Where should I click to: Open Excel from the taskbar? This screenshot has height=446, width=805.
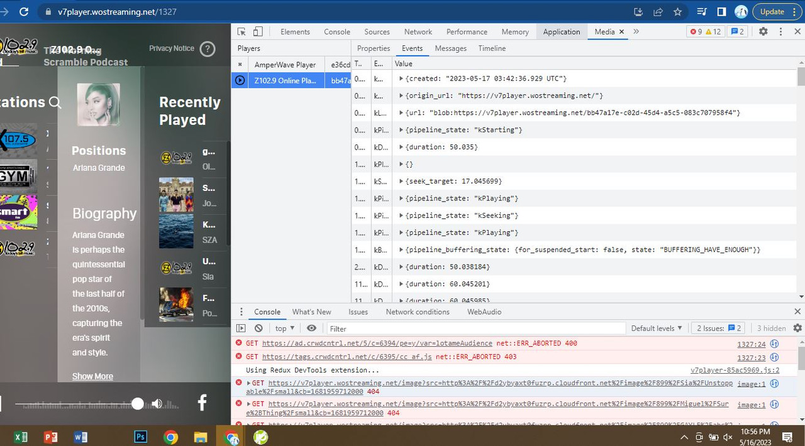point(21,437)
